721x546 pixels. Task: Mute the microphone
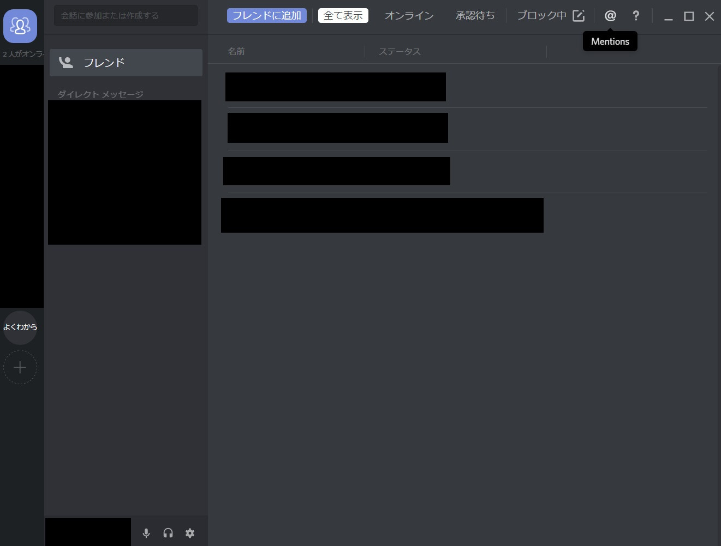(x=146, y=533)
